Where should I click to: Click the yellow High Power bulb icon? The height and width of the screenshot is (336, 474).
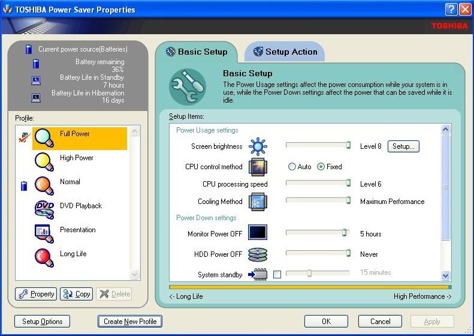click(44, 162)
